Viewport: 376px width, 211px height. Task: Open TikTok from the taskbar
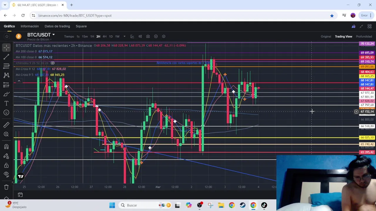pyautogui.click(x=264, y=205)
